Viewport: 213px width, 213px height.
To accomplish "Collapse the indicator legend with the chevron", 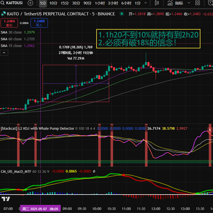I will point(4,53).
